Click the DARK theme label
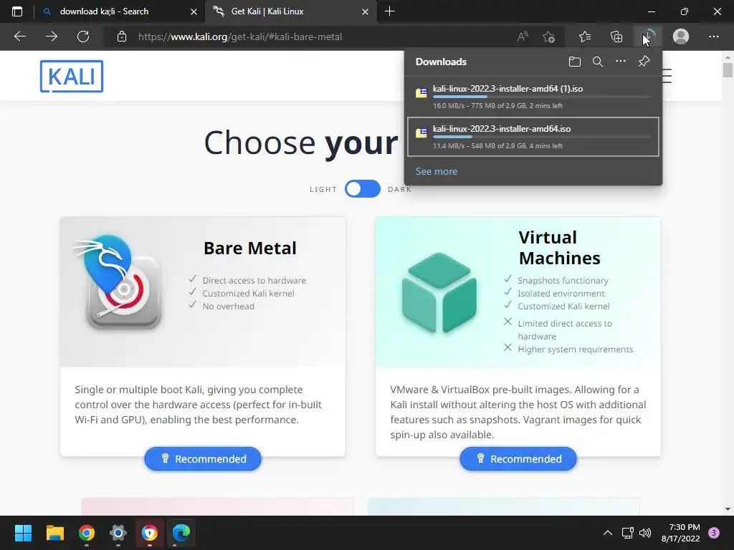 (x=400, y=189)
